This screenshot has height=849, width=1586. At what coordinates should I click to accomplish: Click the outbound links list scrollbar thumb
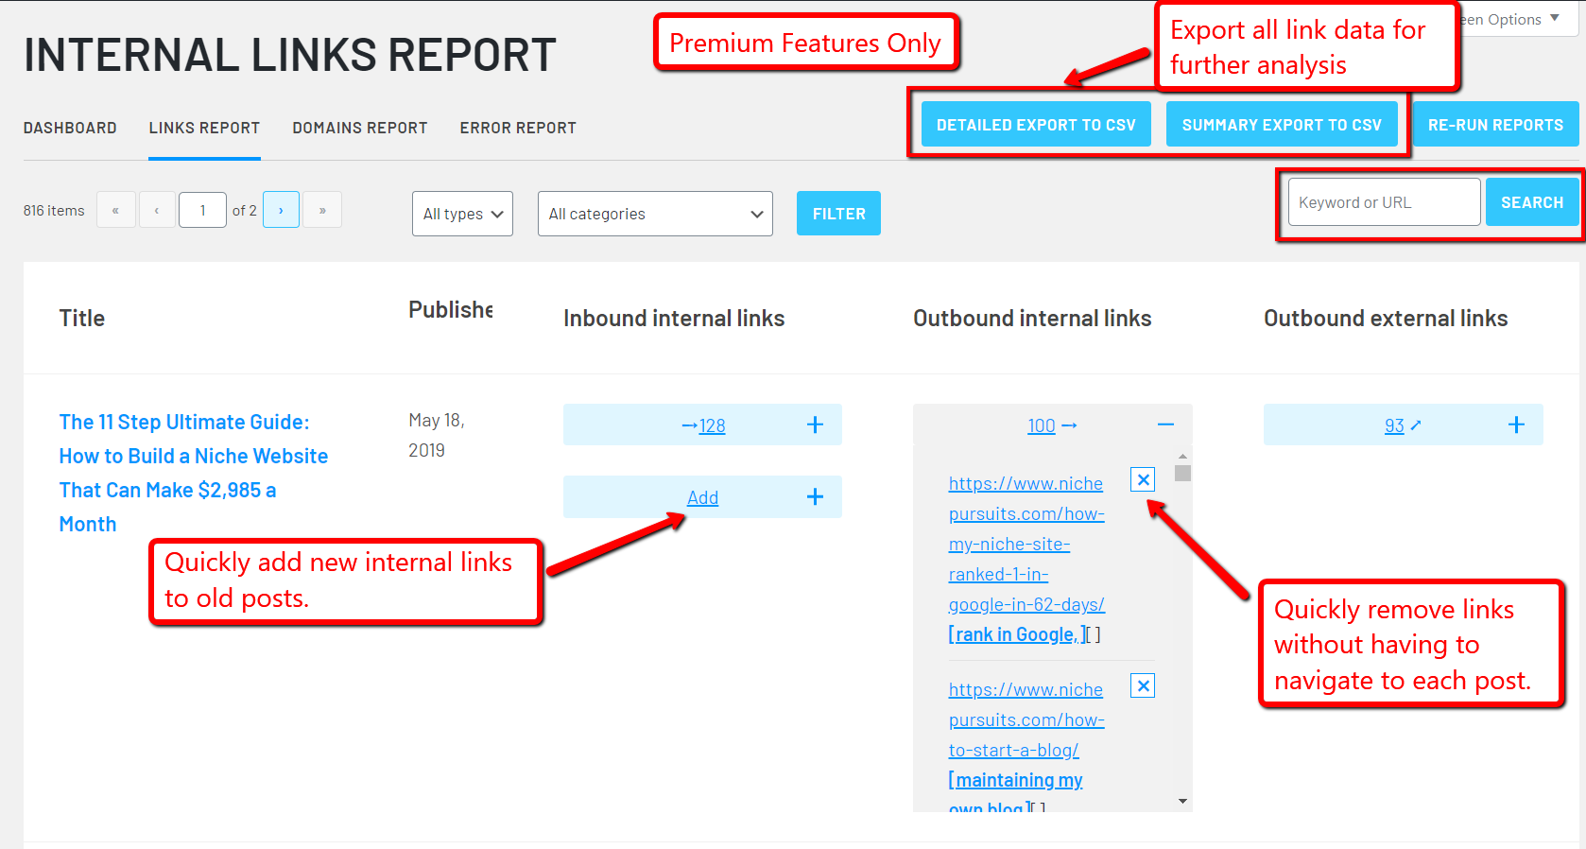(x=1182, y=473)
